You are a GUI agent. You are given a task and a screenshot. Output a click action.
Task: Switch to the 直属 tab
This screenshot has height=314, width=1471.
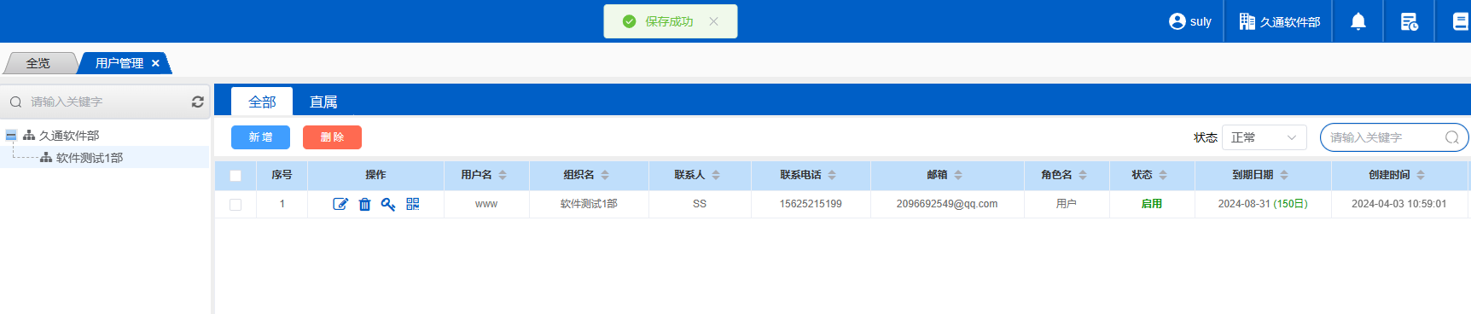click(x=323, y=102)
